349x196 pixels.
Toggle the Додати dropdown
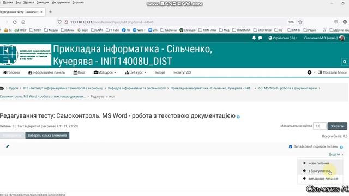coord(336,154)
